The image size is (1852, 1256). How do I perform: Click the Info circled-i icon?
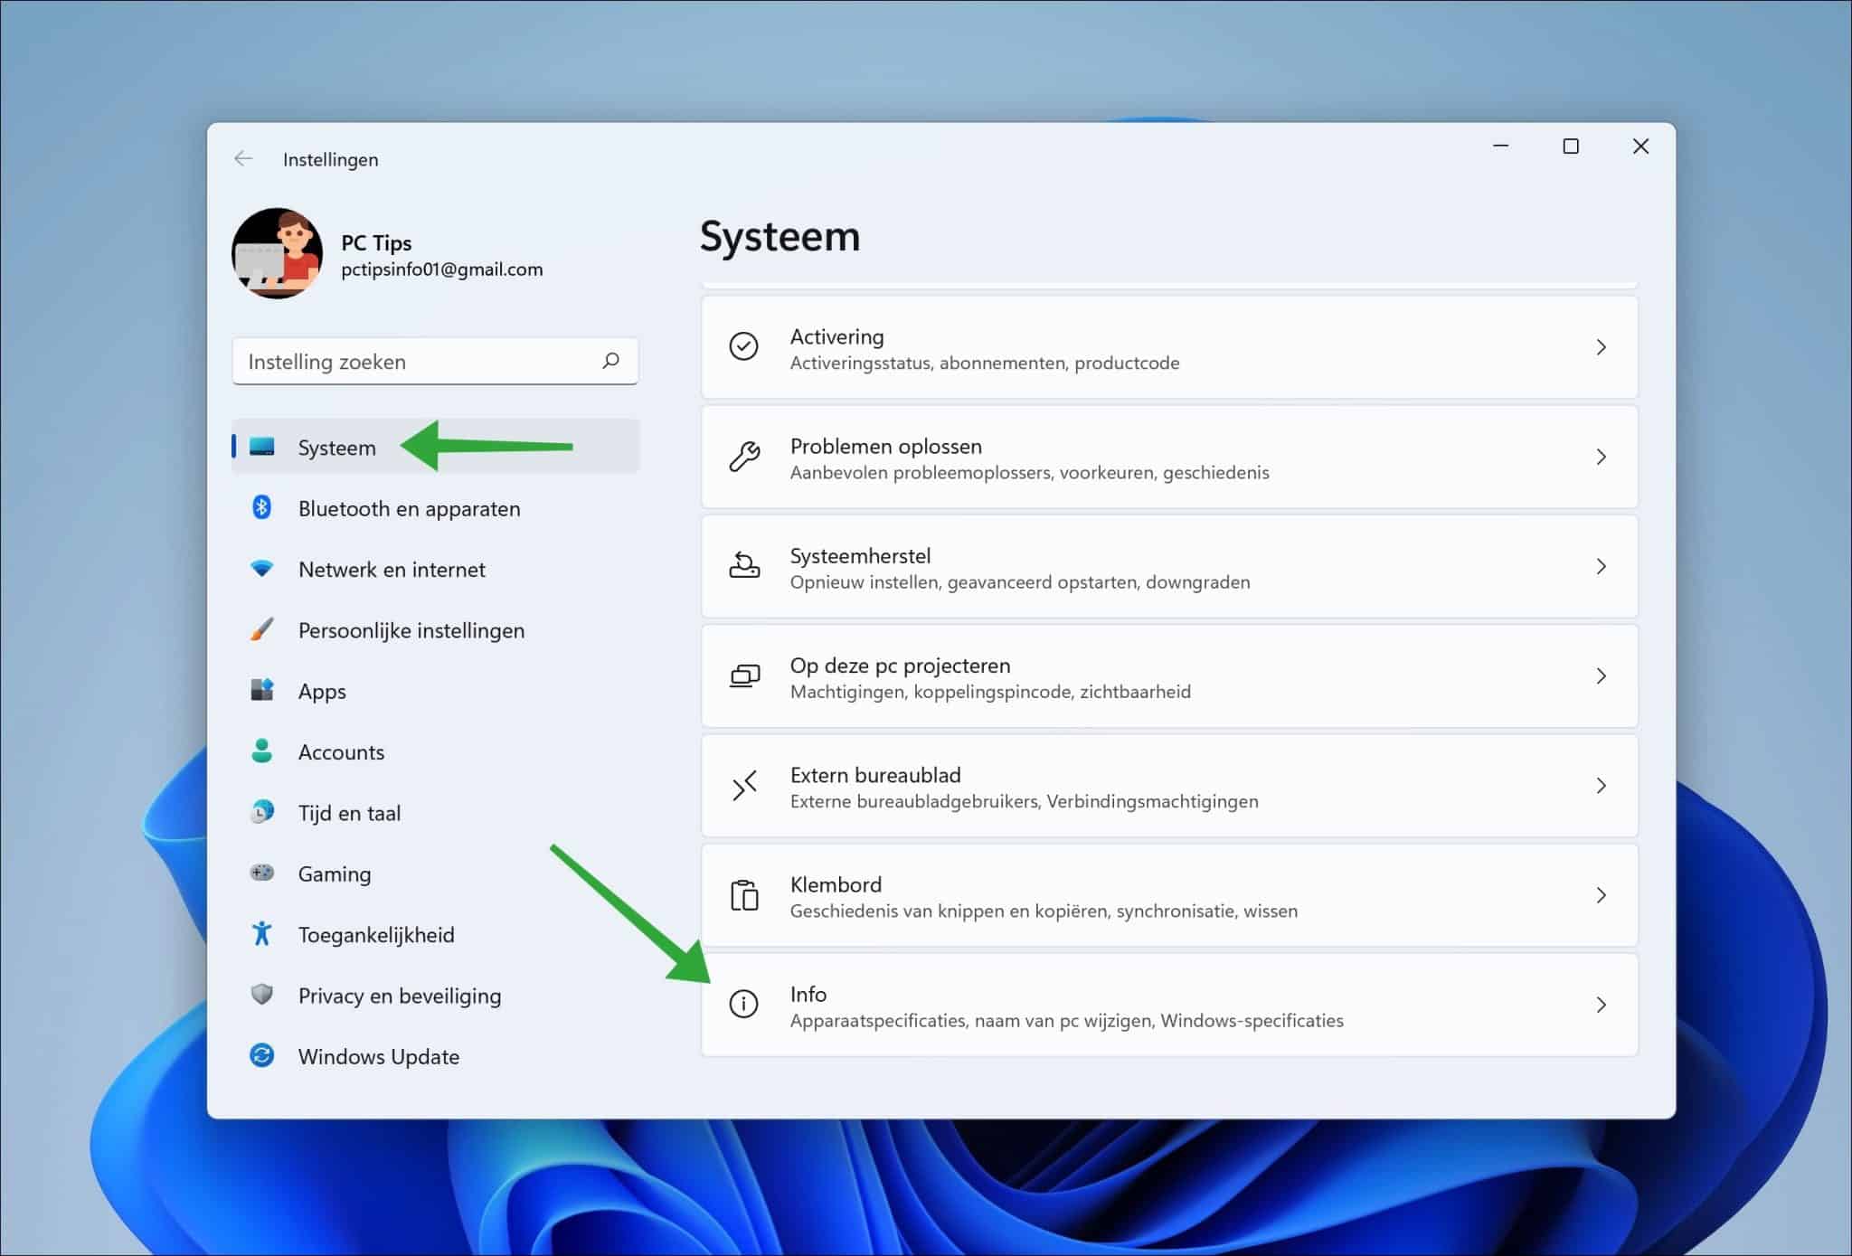744,1005
